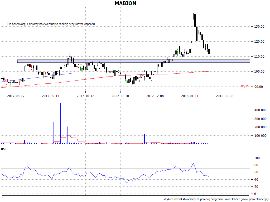
Task: Click the MABION chart title
Action: tap(125, 3)
